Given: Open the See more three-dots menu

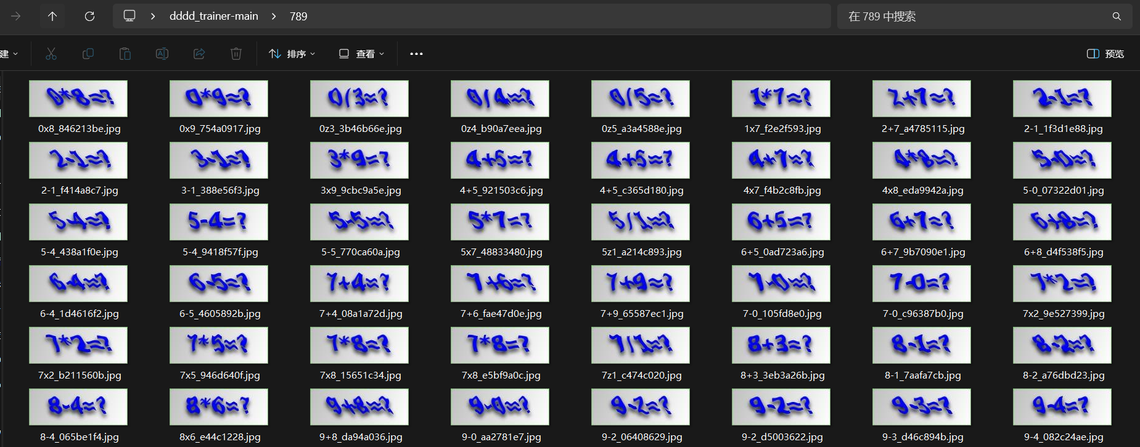Looking at the screenshot, I should click(417, 54).
